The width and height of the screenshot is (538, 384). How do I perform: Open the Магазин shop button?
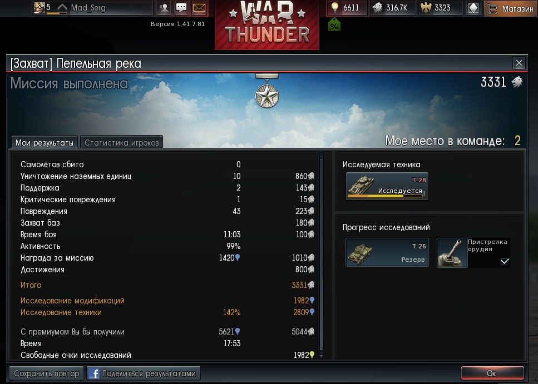tap(511, 8)
